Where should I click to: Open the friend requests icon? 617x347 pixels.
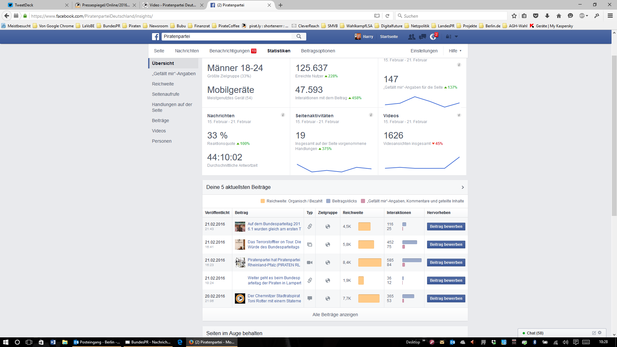click(411, 37)
